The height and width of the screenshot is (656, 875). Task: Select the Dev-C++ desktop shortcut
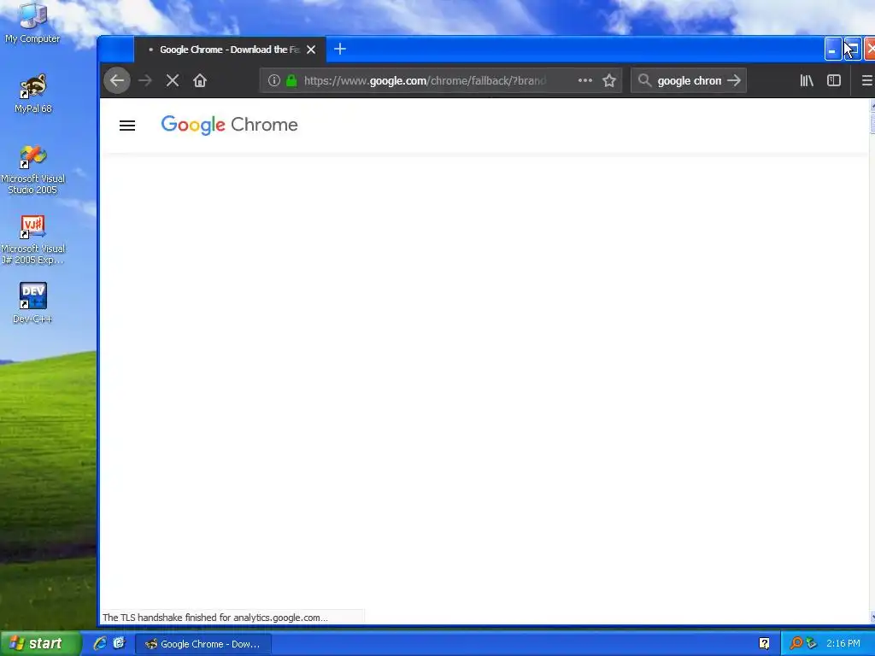click(33, 303)
